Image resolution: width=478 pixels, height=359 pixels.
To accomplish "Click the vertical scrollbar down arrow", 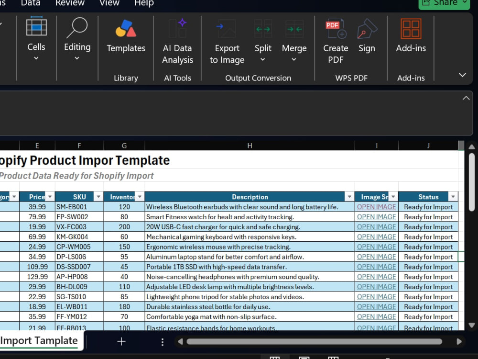I will [472, 325].
